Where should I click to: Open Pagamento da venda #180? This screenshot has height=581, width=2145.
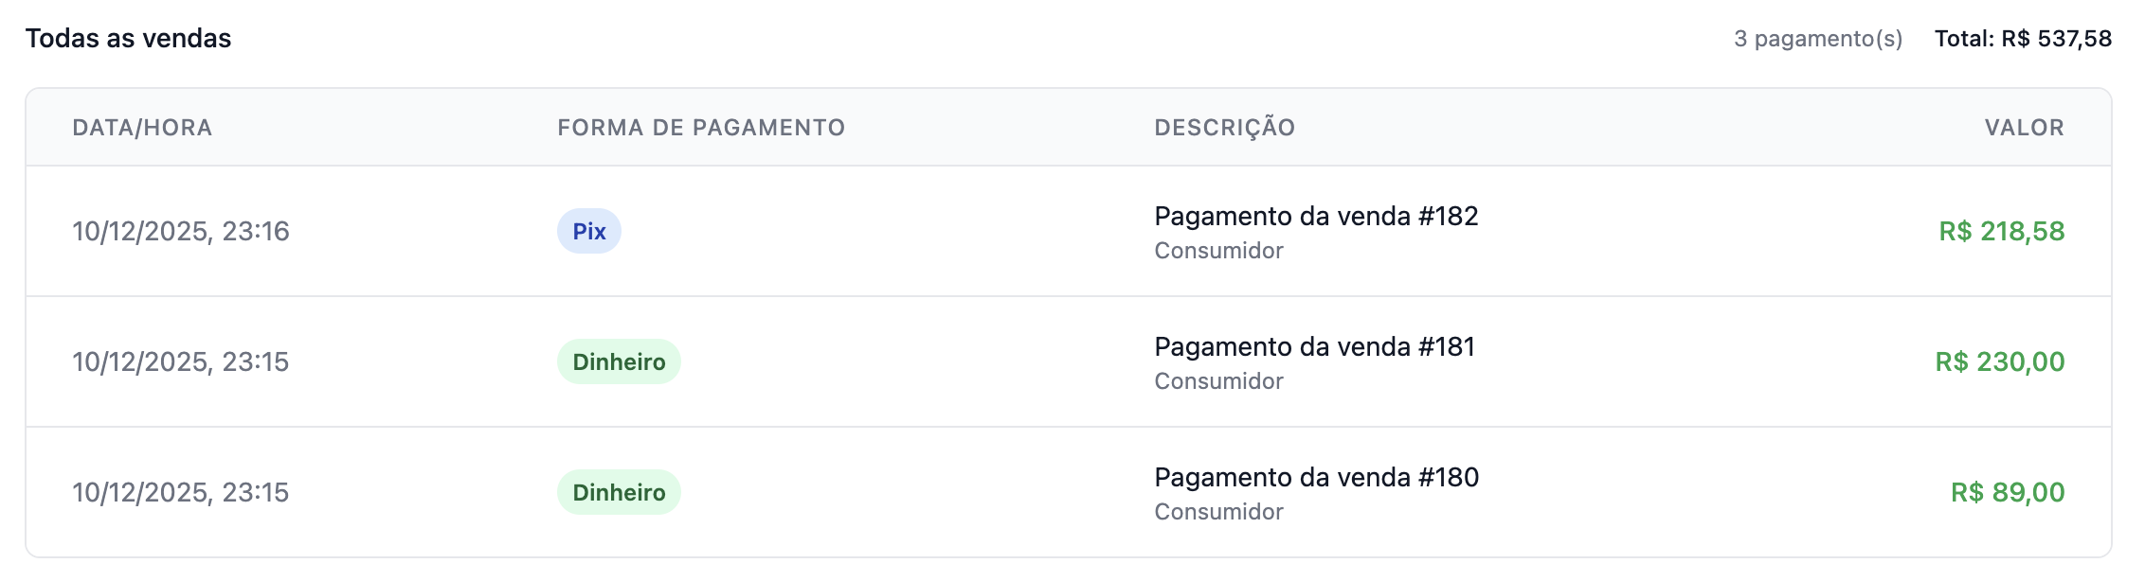pos(1315,478)
